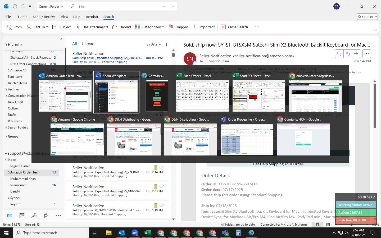Open the Help ribbon tab
The height and width of the screenshot is (238, 381).
pyautogui.click(x=77, y=17)
